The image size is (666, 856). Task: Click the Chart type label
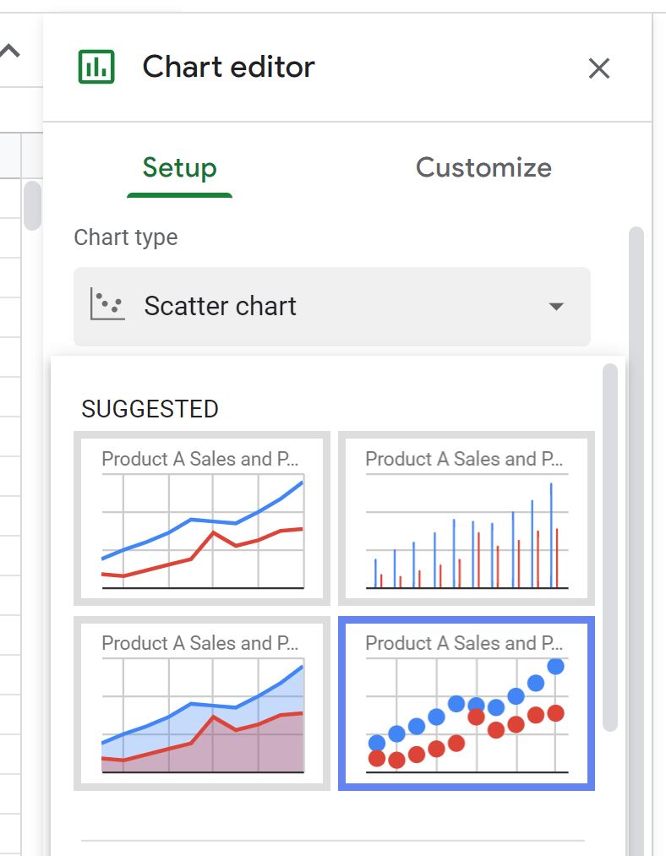pos(126,237)
